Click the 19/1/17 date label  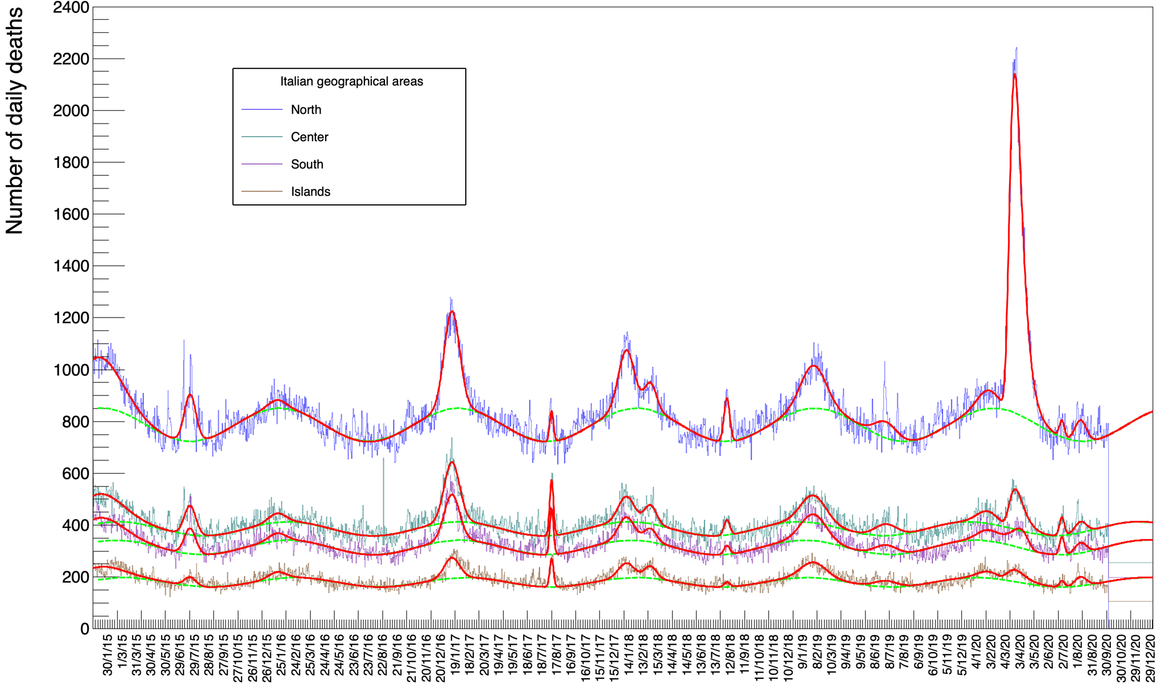(456, 656)
